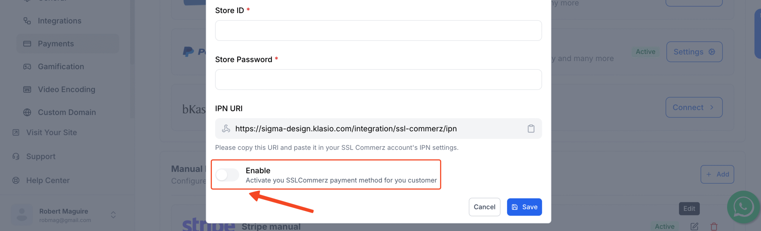Viewport: 761px width, 231px height.
Task: Click the plus icon on Add button
Action: (709, 174)
